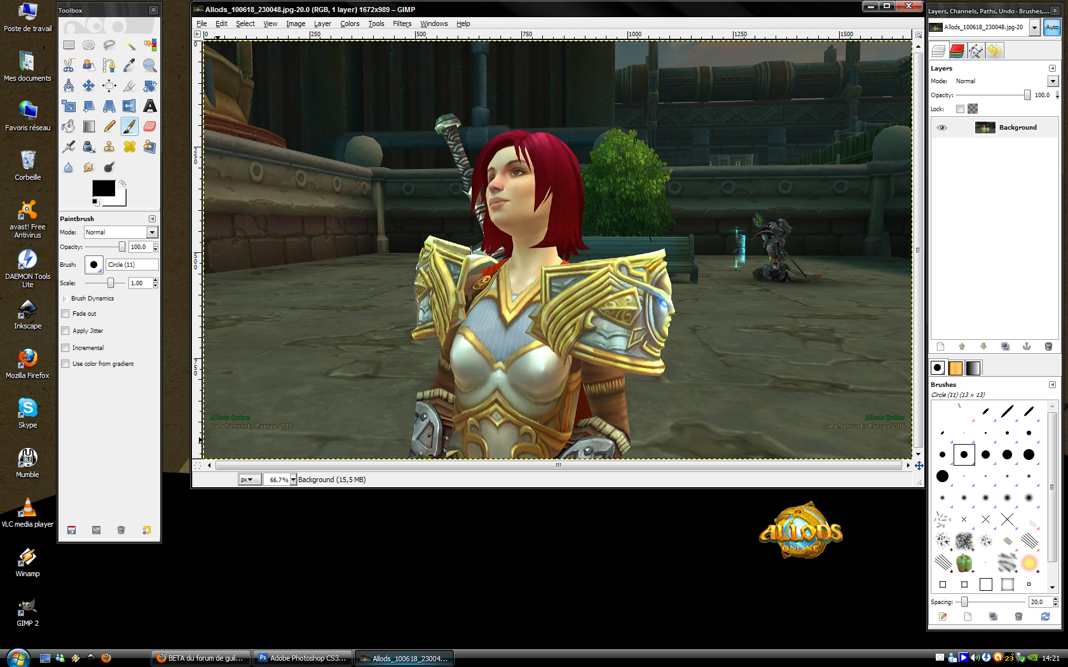Click the new layer icon in Layers panel

[x=941, y=346]
